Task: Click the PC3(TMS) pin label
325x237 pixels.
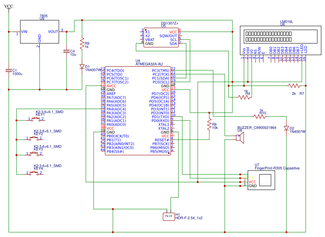Action: click(x=161, y=71)
